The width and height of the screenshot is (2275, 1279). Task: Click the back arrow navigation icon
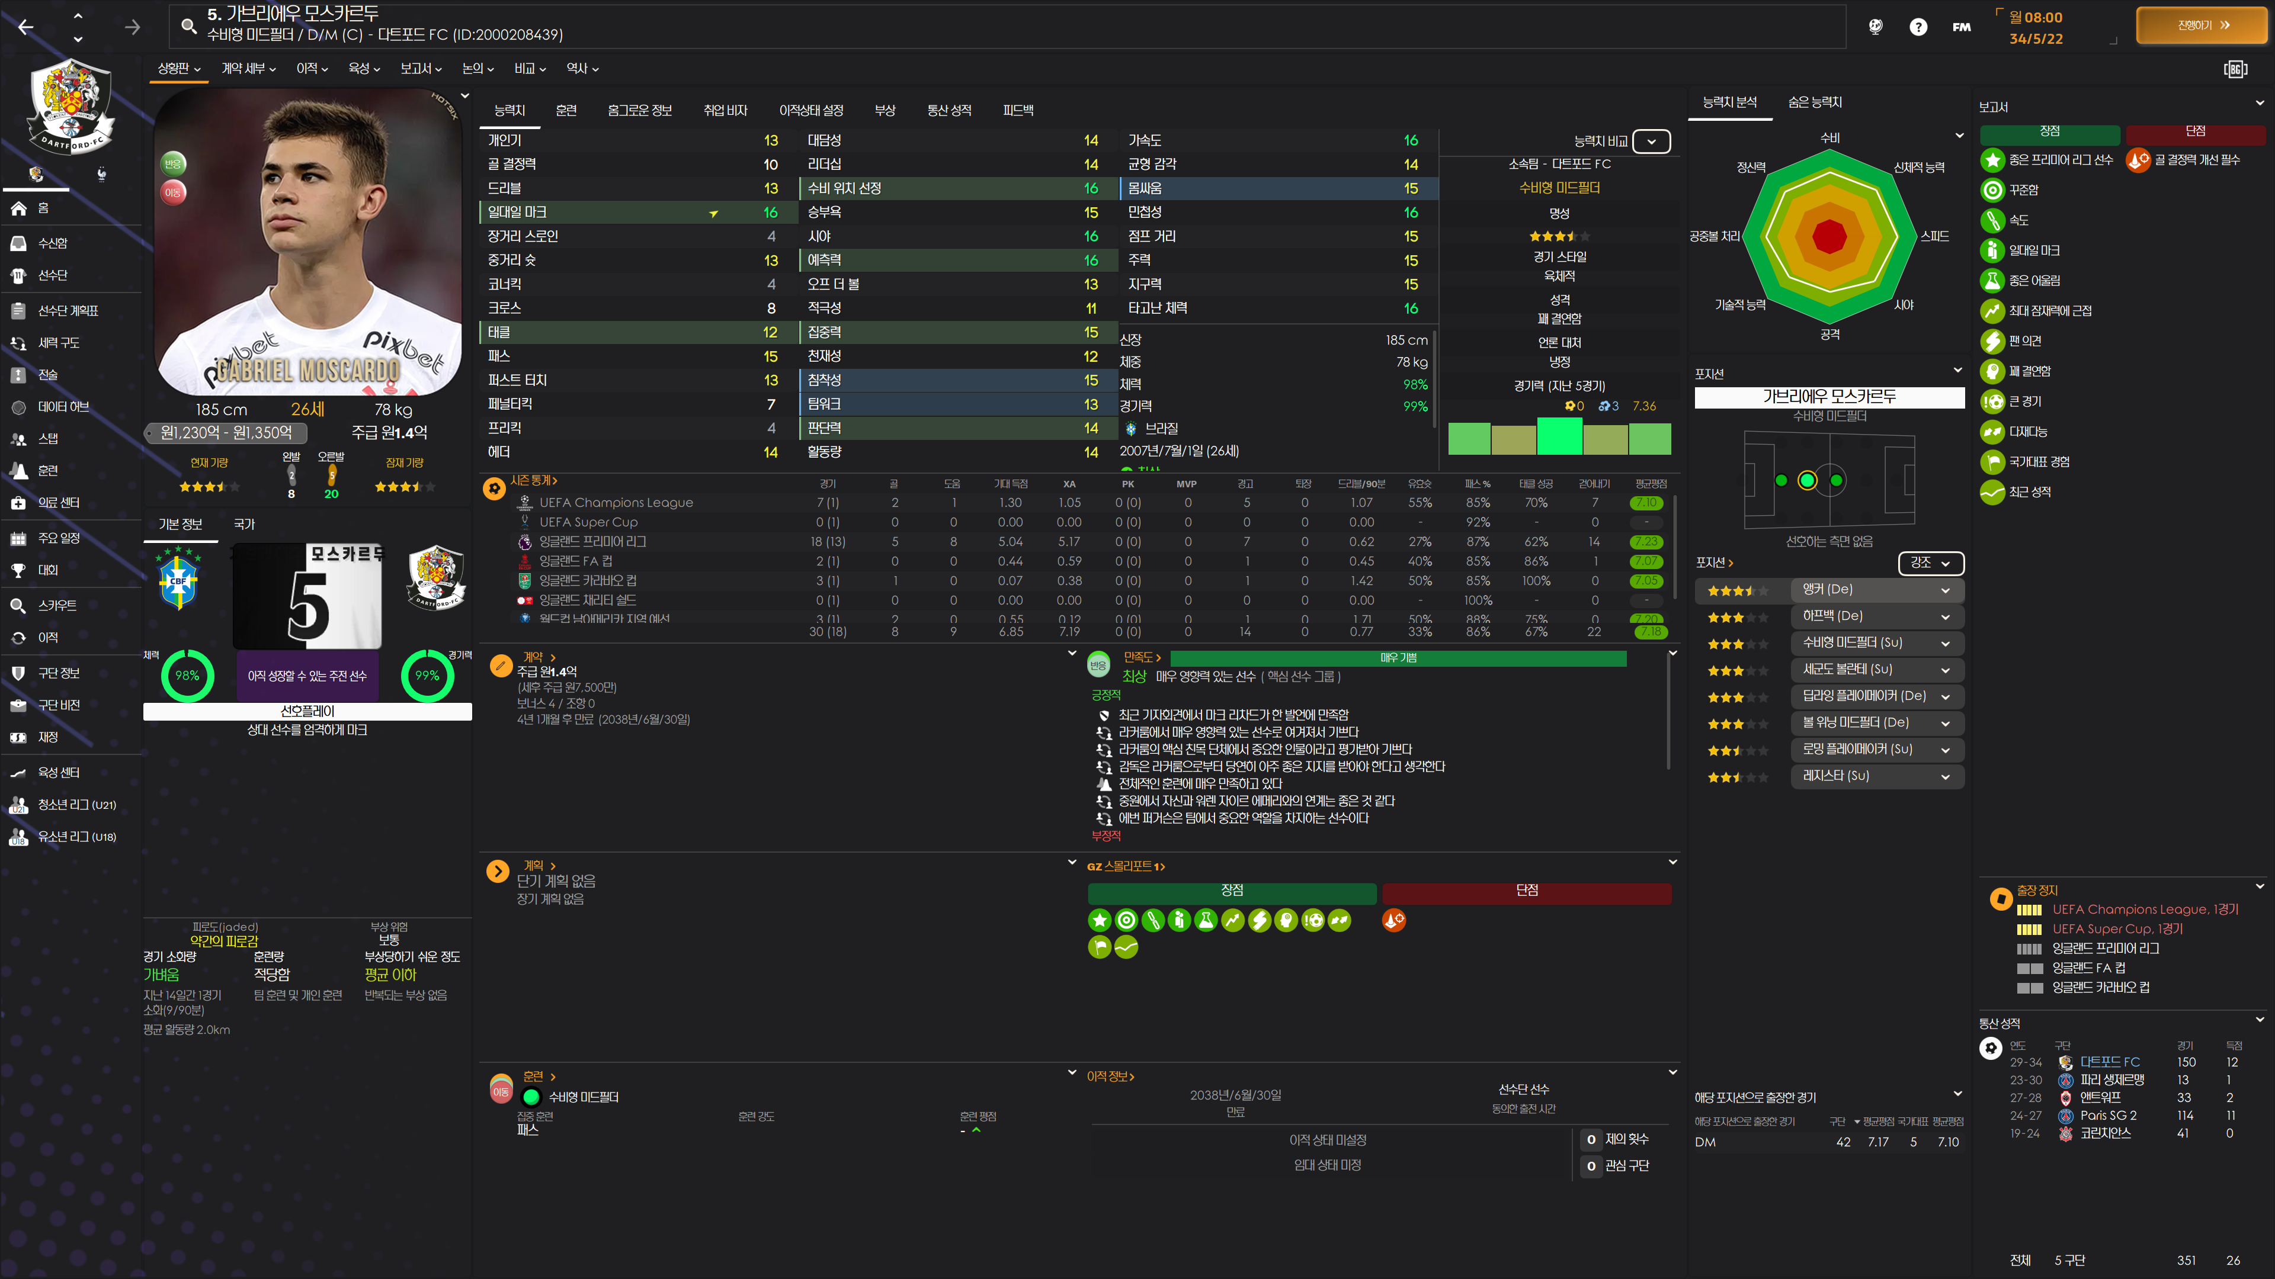click(x=25, y=27)
